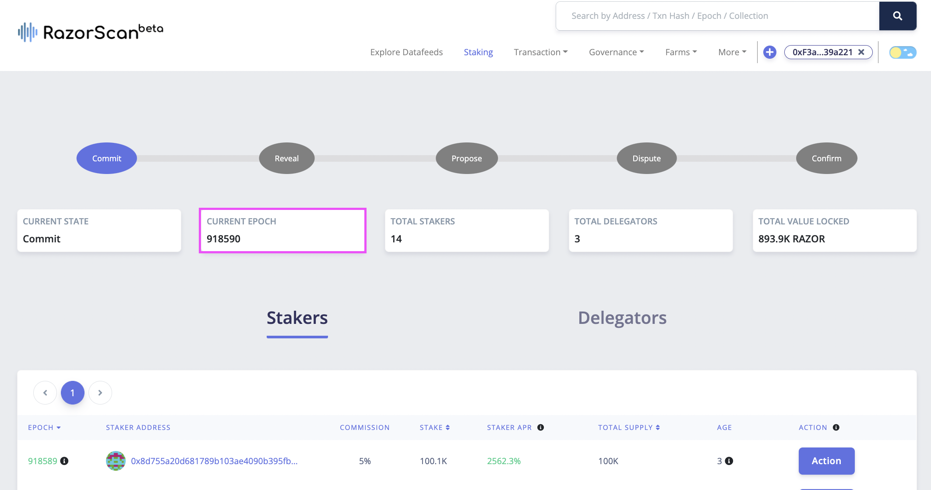Sort table by Total Supply column

(x=629, y=427)
